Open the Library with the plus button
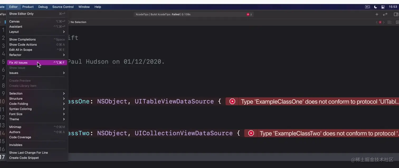This screenshot has height=168, width=399. pyautogui.click(x=377, y=14)
